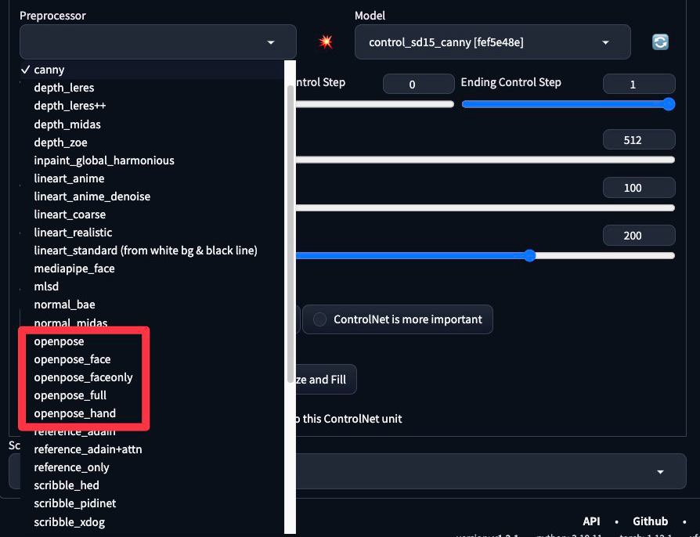Click the number field showing 200

pyautogui.click(x=639, y=236)
